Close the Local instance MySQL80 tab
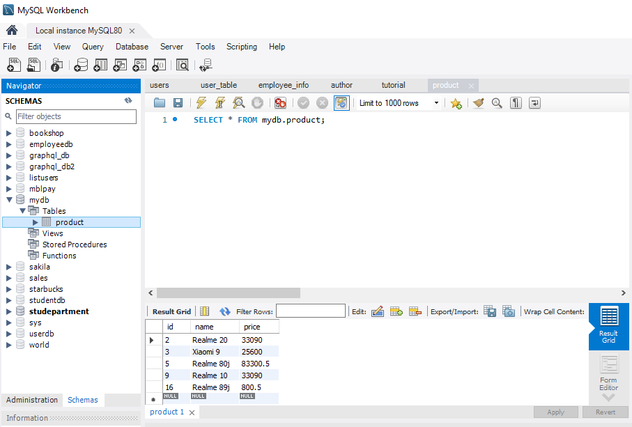This screenshot has width=632, height=427. pyautogui.click(x=132, y=31)
